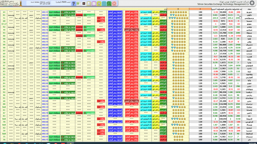Sort by column header B
This screenshot has height=144, width=257.
coord(178,9)
